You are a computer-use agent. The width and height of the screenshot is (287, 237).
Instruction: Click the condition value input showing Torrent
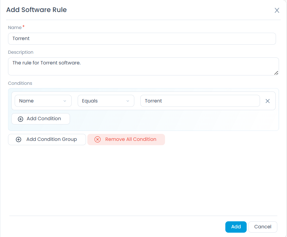click(x=200, y=101)
